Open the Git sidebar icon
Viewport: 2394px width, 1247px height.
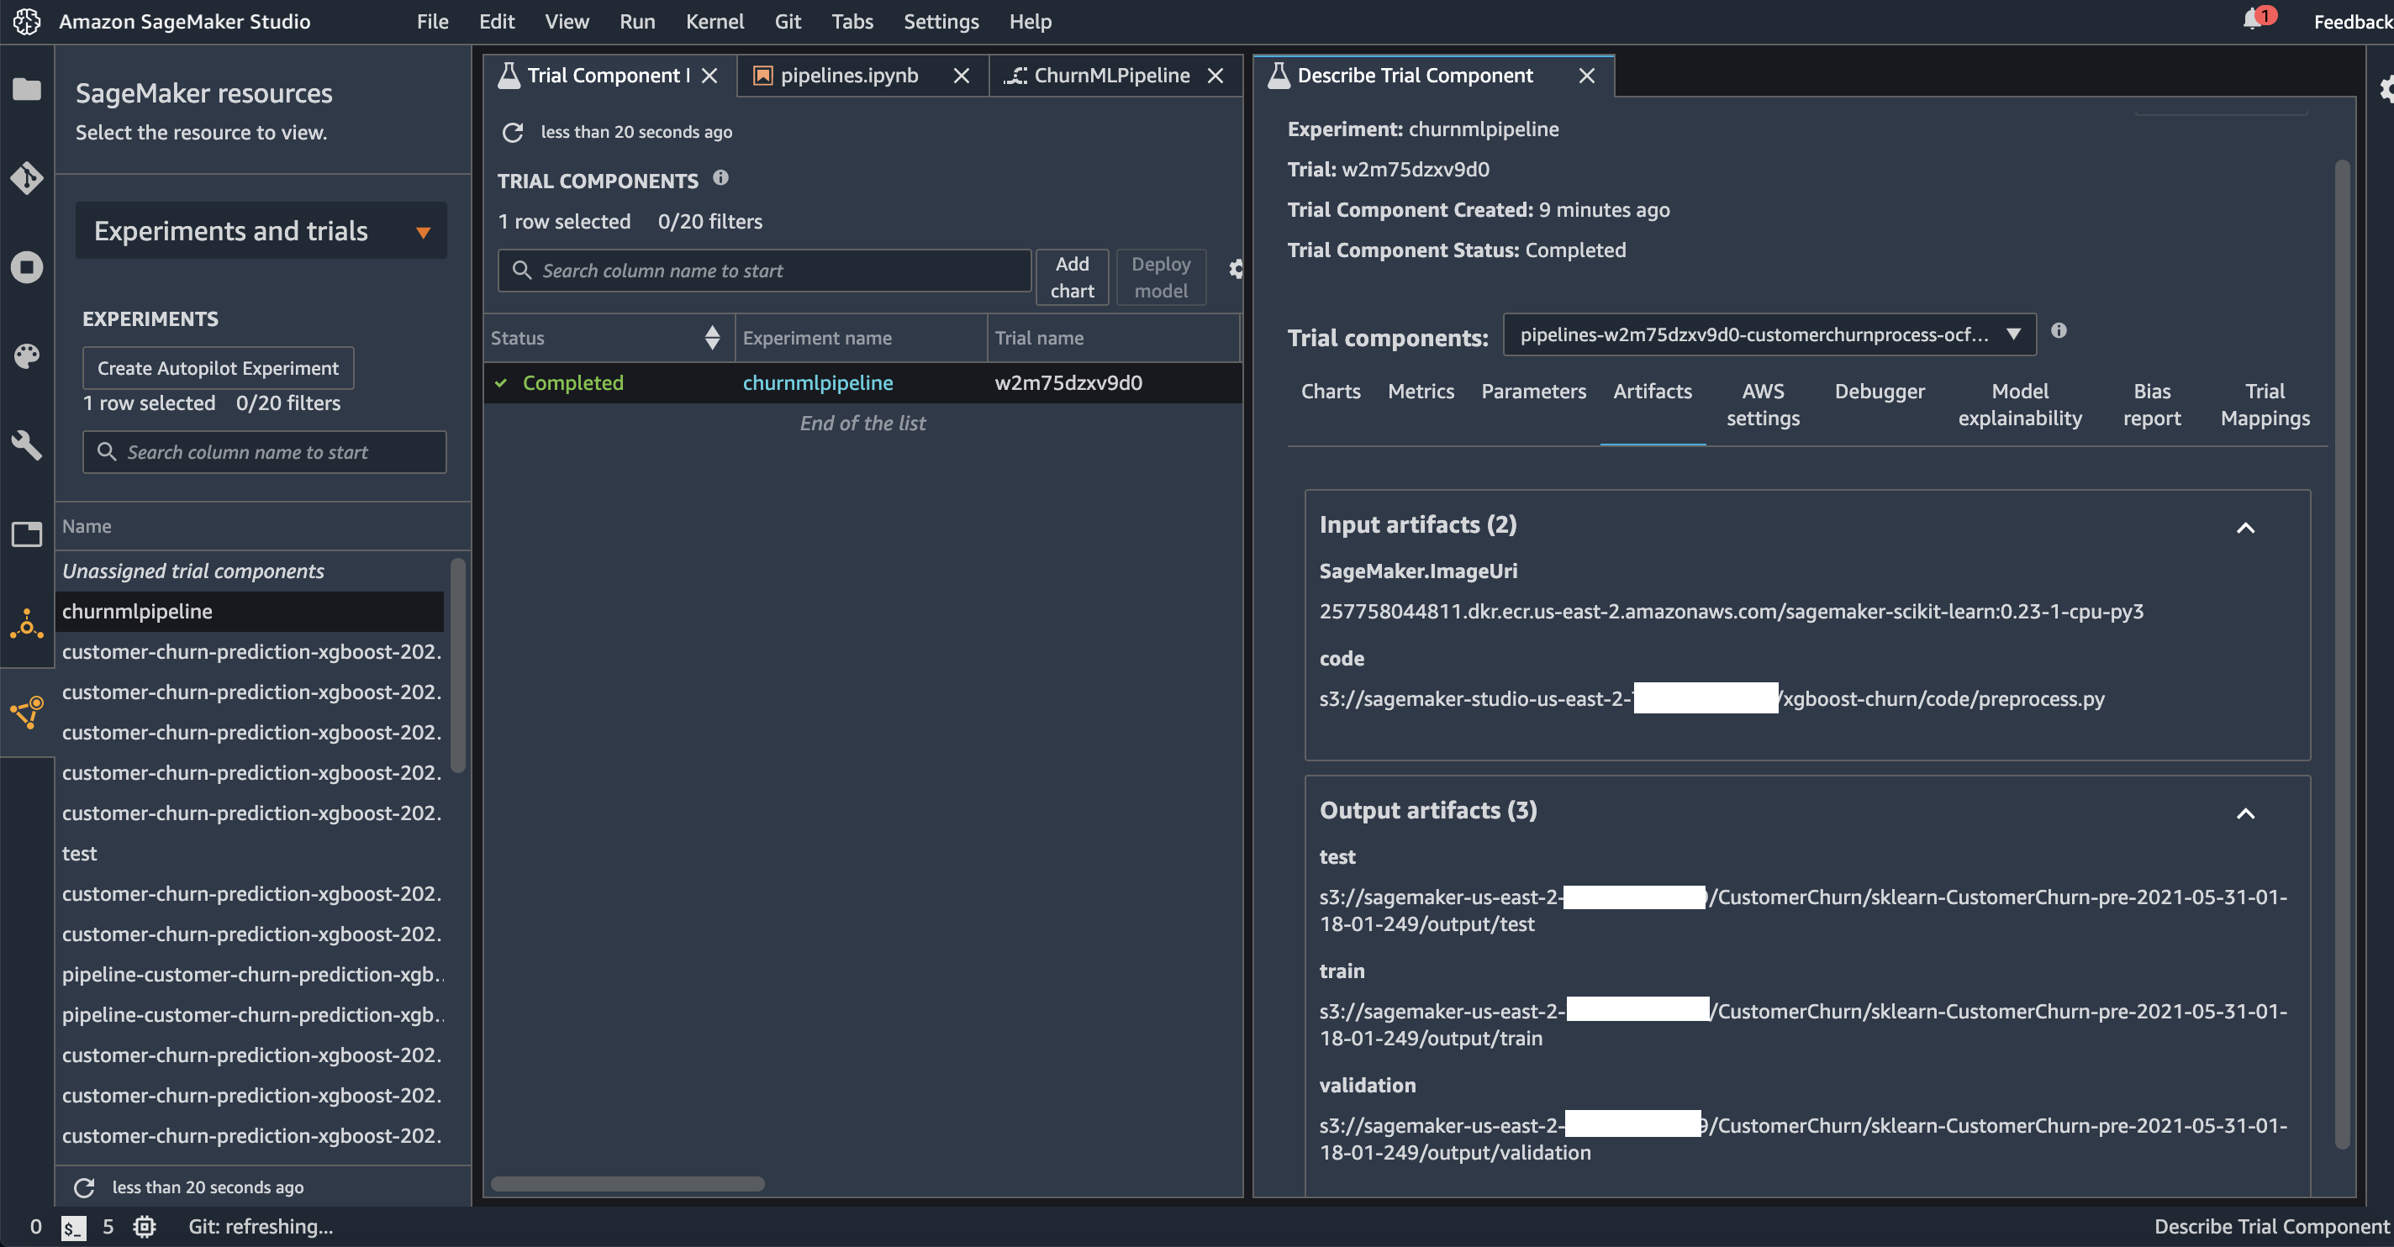26,177
